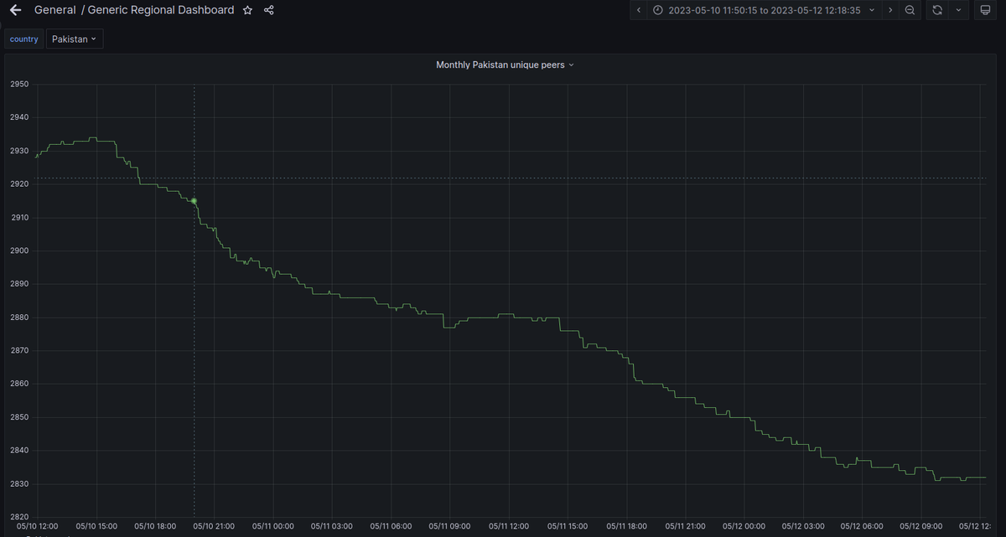Shift time range backward with left chevron
The height and width of the screenshot is (537, 1006).
(639, 10)
